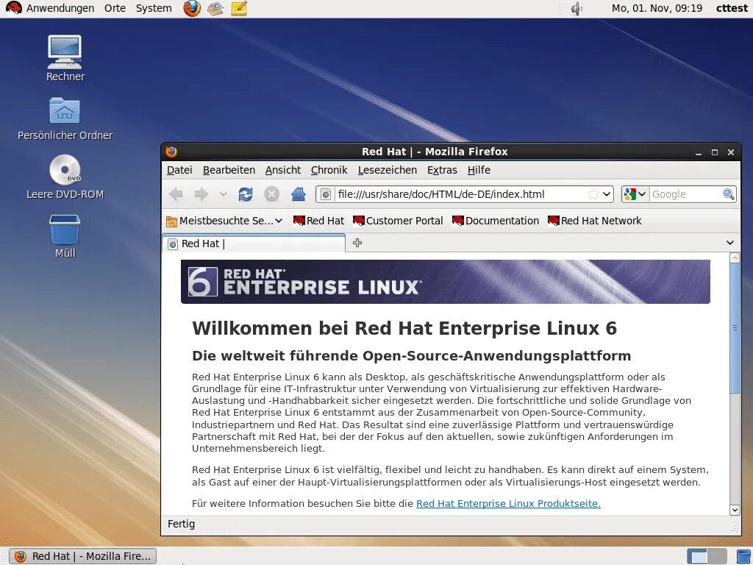Open the list all tabs dropdown
The image size is (753, 565).
[730, 243]
